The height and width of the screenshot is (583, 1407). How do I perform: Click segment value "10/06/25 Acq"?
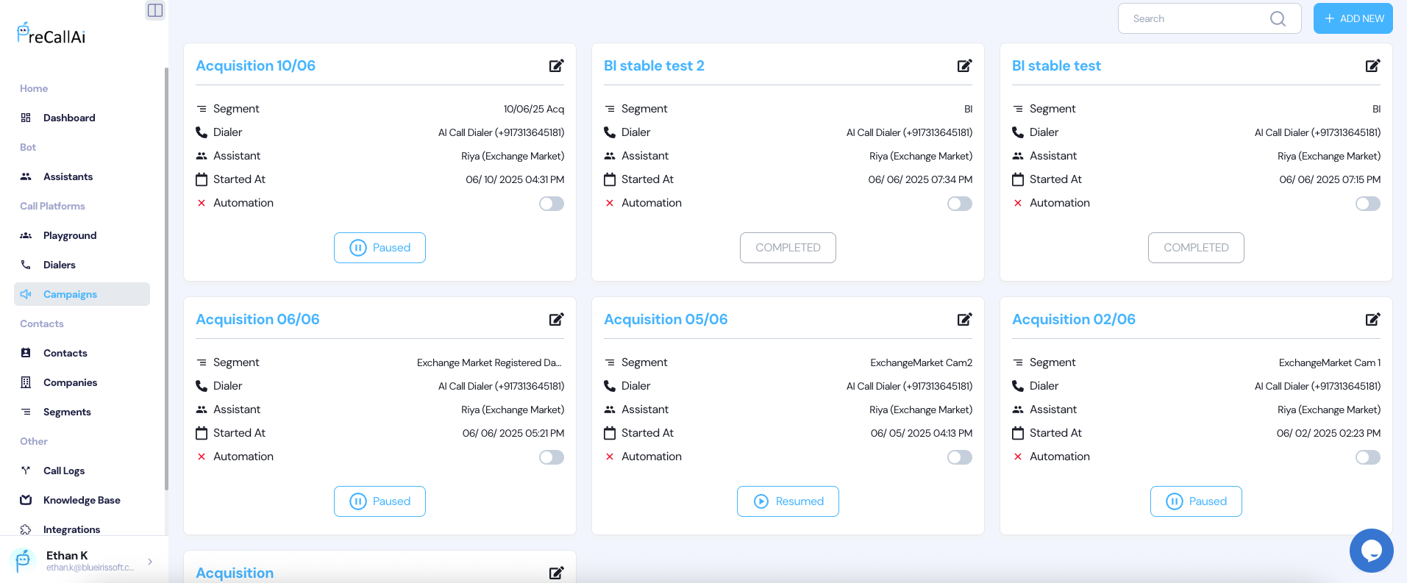[534, 109]
